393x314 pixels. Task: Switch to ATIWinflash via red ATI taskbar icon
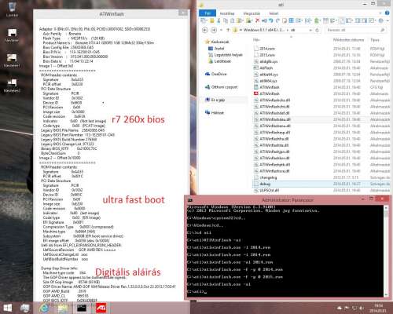[x=101, y=308]
